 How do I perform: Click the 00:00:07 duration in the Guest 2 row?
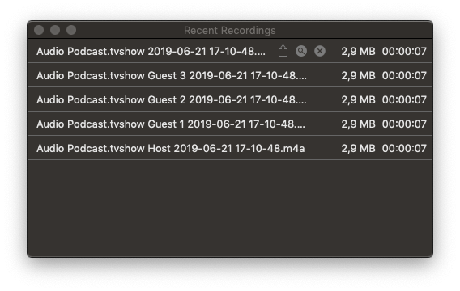404,100
